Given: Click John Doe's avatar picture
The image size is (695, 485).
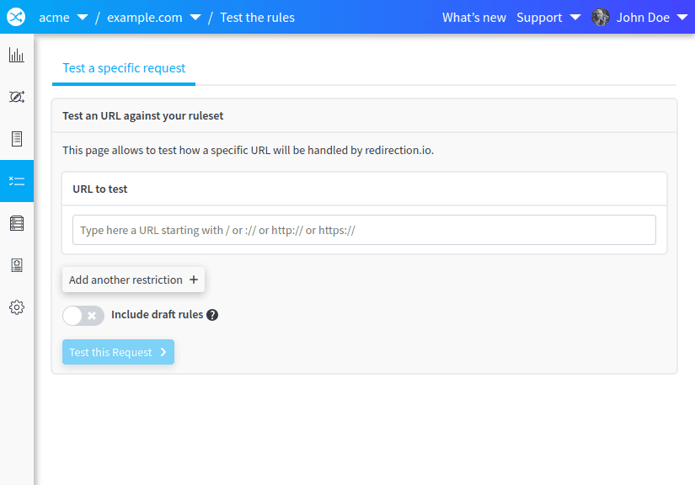Looking at the screenshot, I should click(x=600, y=18).
